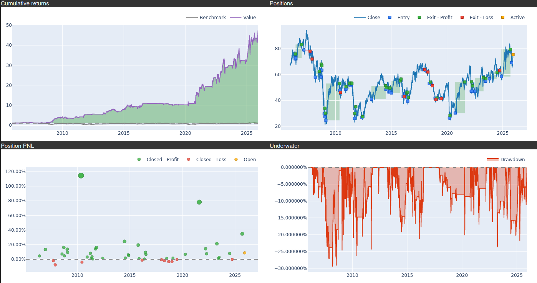The image size is (537, 283).
Task: Click the orange Active legend marker
Action: (503, 18)
